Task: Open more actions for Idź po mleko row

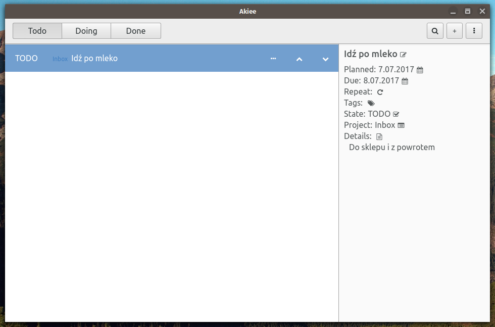Action: pos(273,59)
